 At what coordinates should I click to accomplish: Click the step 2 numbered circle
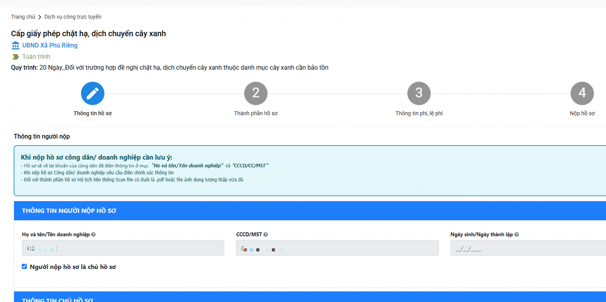tap(256, 93)
